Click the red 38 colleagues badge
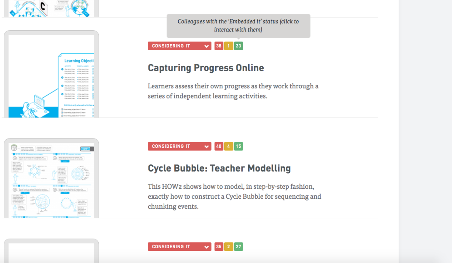 [219, 46]
